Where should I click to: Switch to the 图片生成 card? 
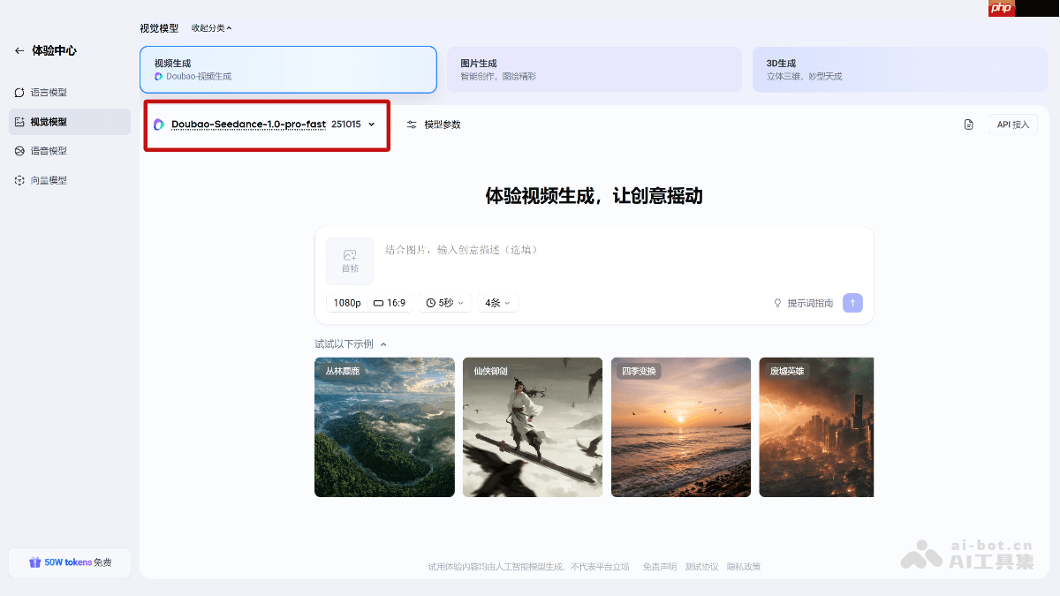click(x=594, y=69)
